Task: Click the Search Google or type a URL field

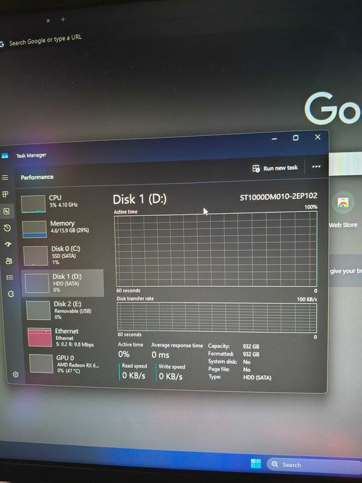Action: (x=45, y=40)
